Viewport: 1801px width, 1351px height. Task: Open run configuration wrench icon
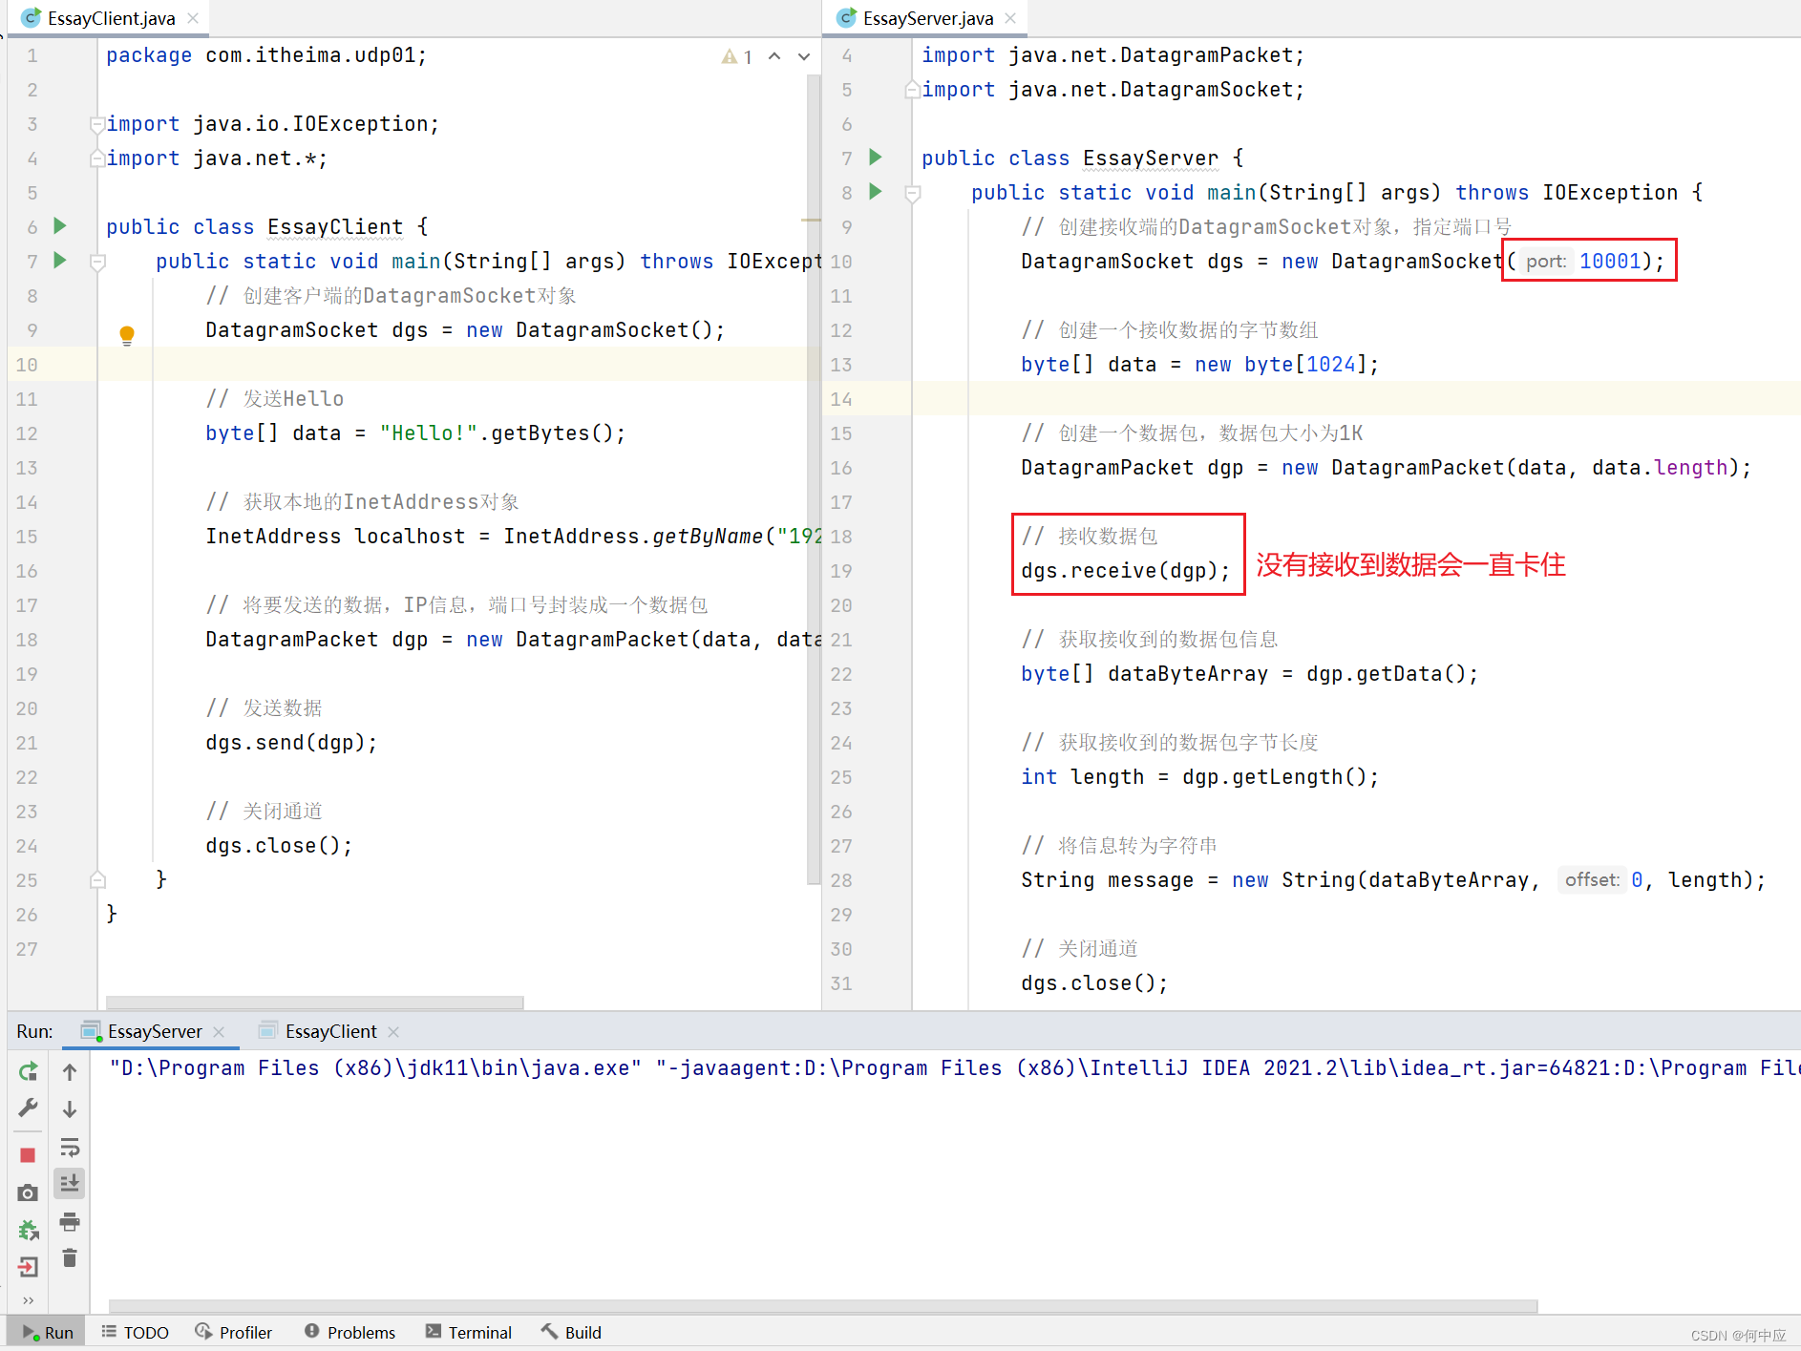28,1108
